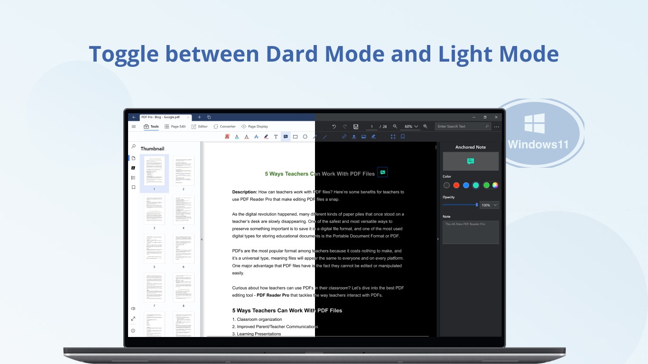Screen dimensions: 648x364
Task: Click the Redo arrow
Action: (345, 127)
